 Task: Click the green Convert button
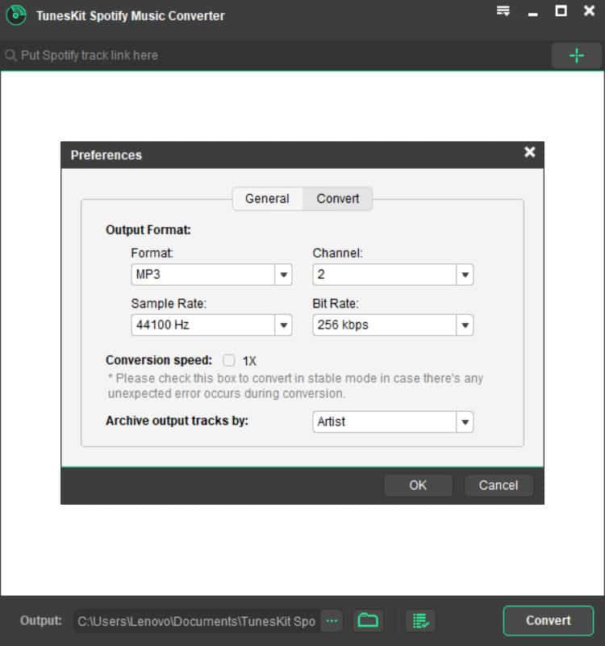point(549,620)
